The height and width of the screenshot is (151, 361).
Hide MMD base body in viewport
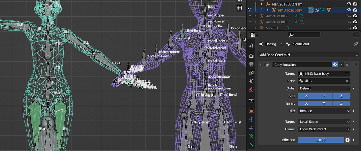(x=349, y=10)
